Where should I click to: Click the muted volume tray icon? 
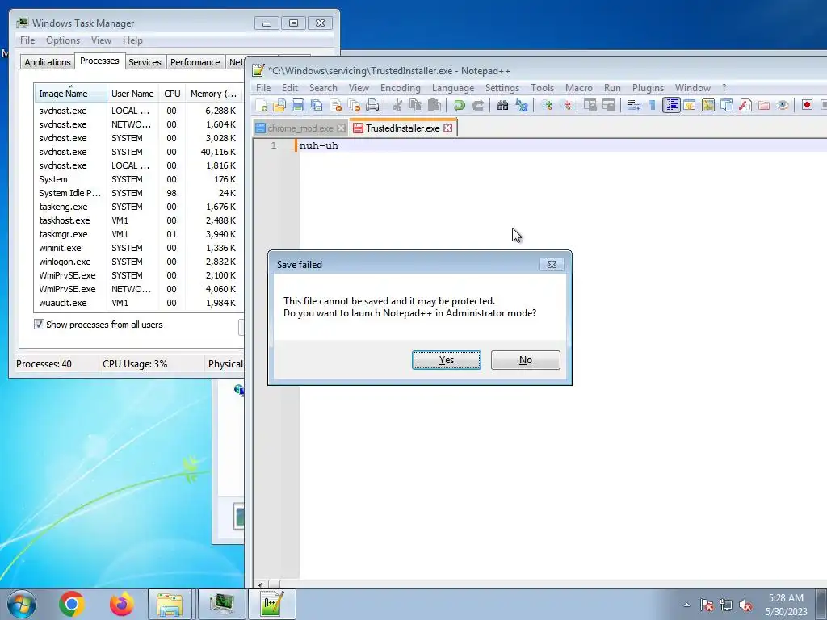click(x=745, y=605)
